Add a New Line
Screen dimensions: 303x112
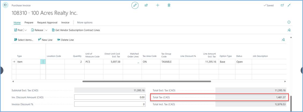click(45, 40)
